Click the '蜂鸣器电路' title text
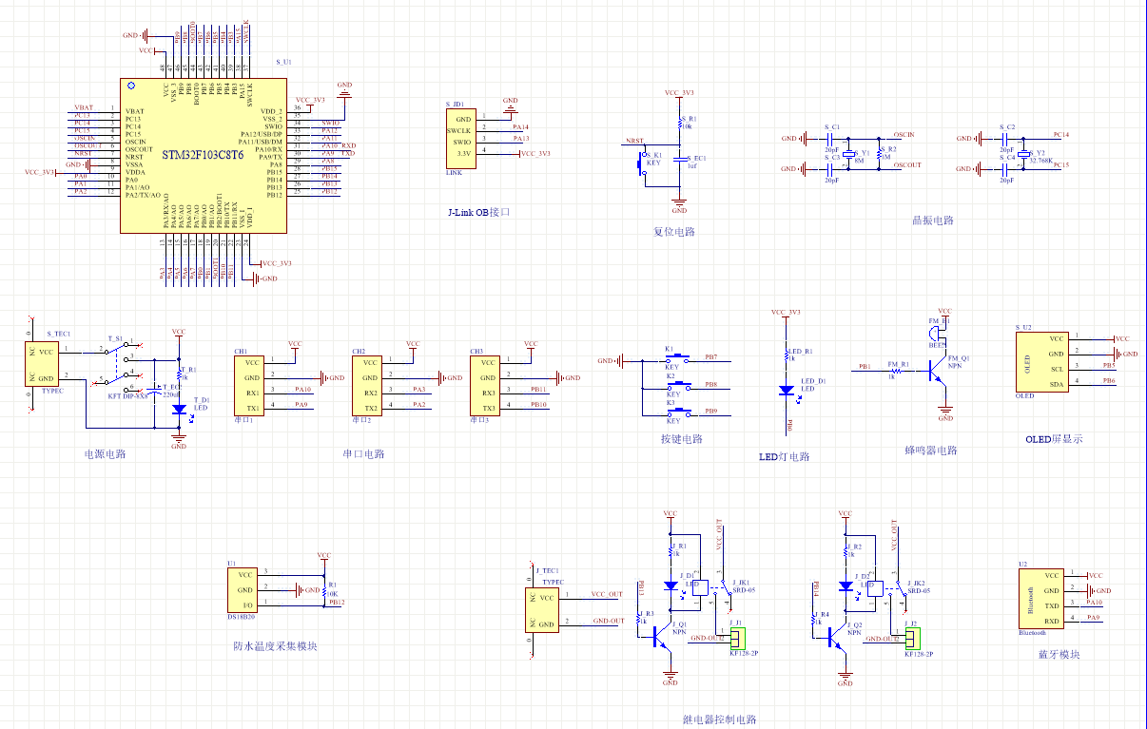 [x=931, y=451]
